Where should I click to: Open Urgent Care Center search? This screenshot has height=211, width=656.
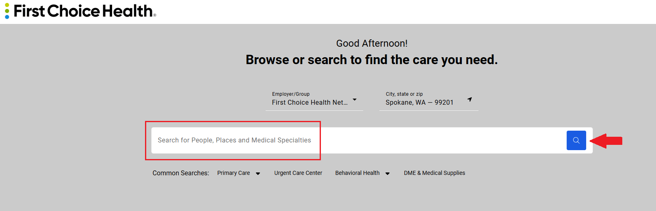tap(298, 173)
